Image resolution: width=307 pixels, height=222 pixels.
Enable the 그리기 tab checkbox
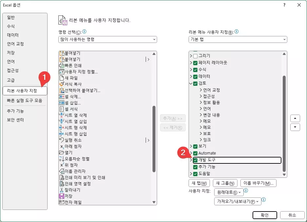195,56
